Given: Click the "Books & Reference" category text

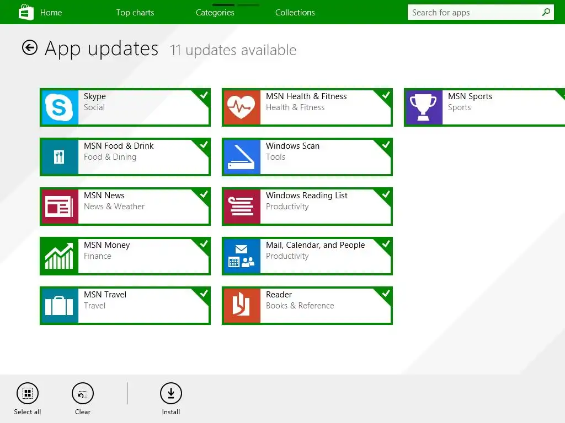Looking at the screenshot, I should tap(300, 305).
